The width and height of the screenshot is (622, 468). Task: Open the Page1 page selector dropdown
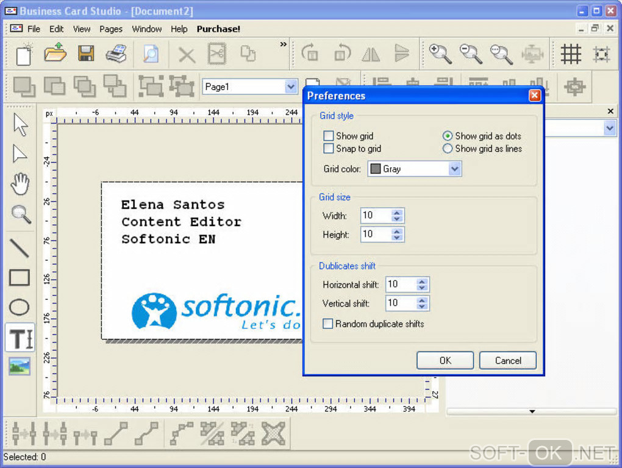pos(291,87)
